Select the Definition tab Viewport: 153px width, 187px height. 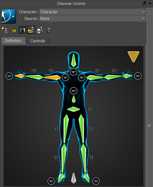pos(13,41)
